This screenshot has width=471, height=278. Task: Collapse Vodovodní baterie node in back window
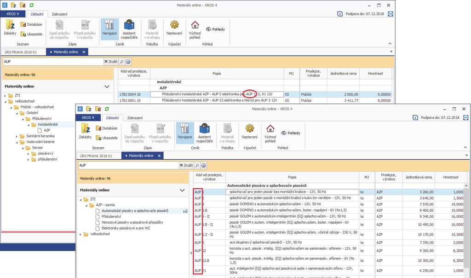coord(17,142)
